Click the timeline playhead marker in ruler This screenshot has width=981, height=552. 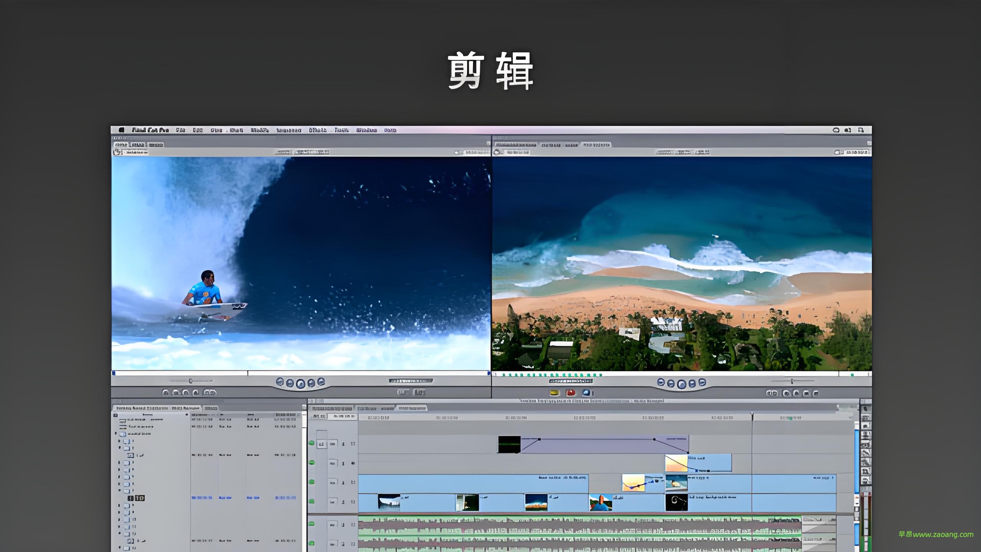(x=752, y=416)
